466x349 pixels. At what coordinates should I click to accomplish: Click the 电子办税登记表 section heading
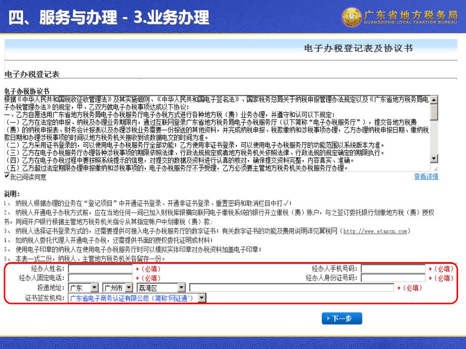[x=32, y=74]
